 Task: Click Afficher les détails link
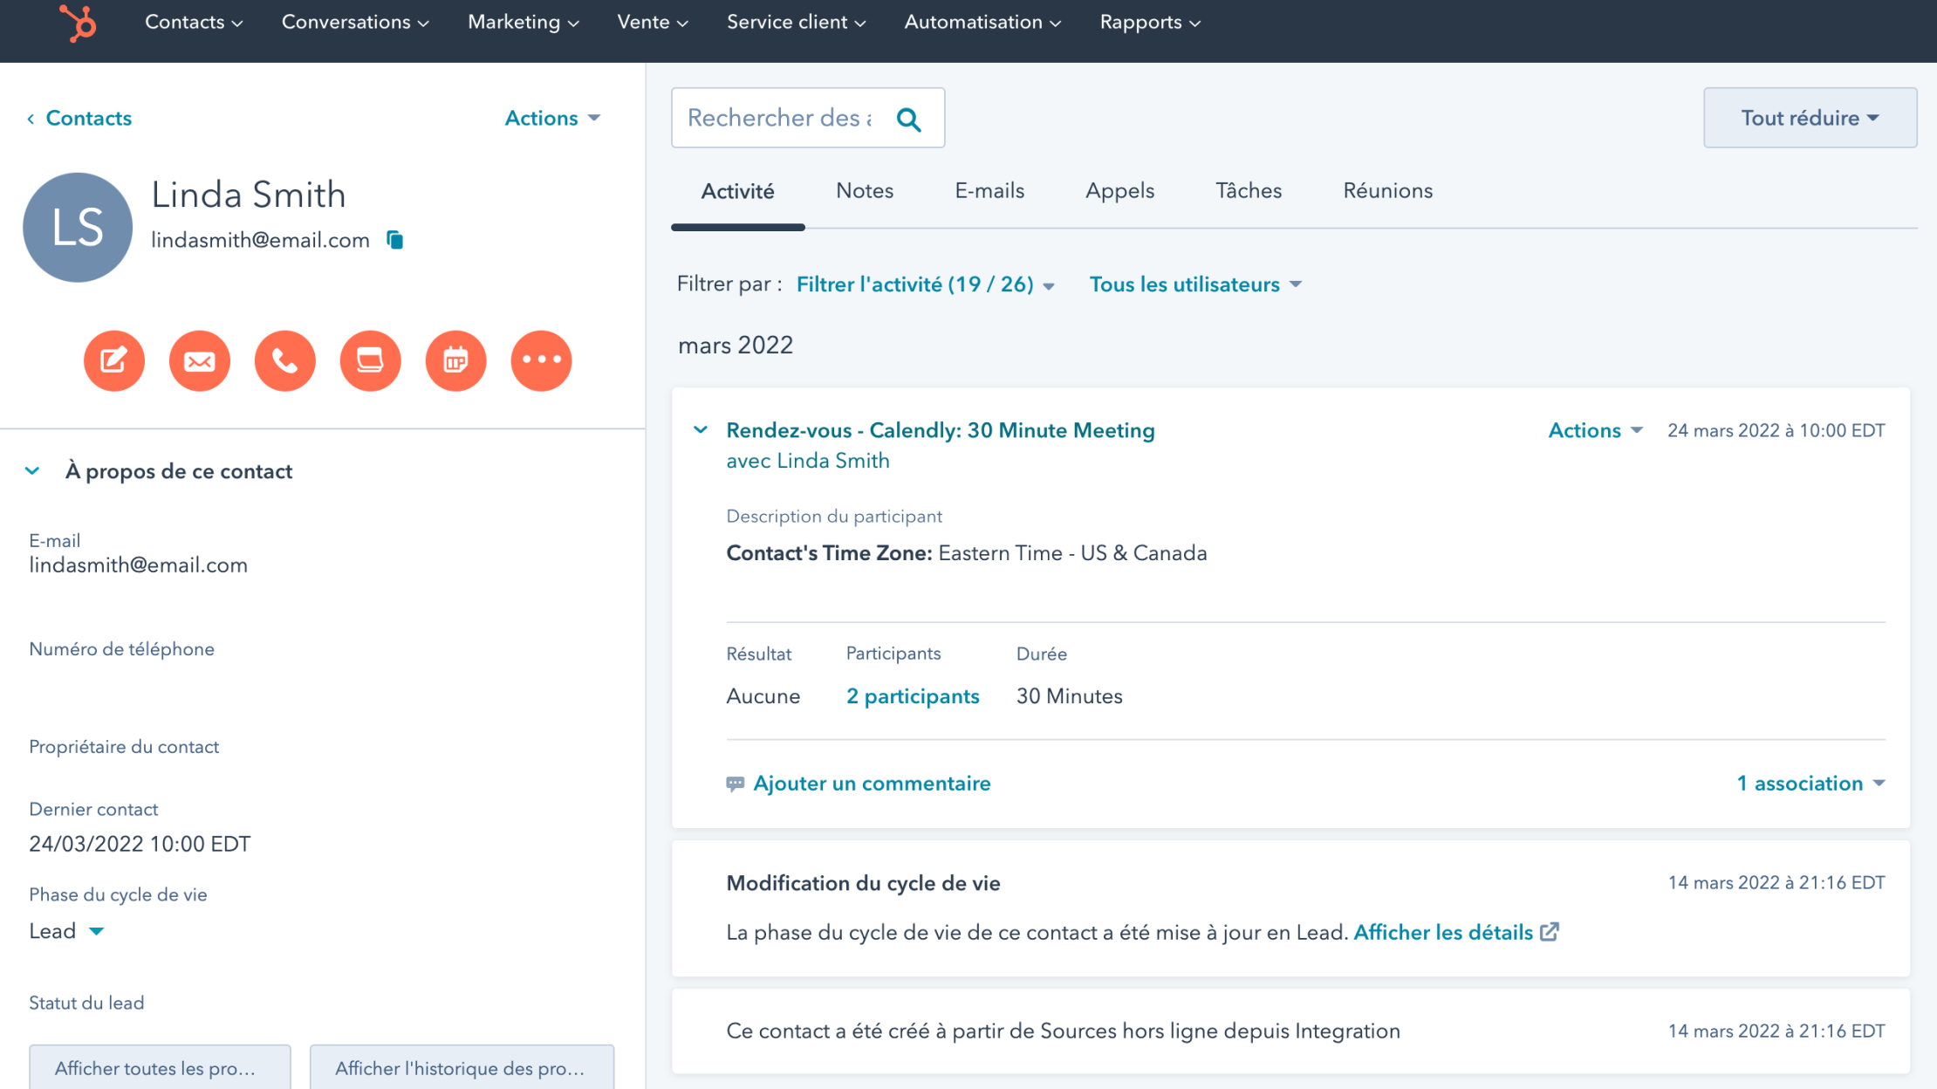[x=1443, y=933]
